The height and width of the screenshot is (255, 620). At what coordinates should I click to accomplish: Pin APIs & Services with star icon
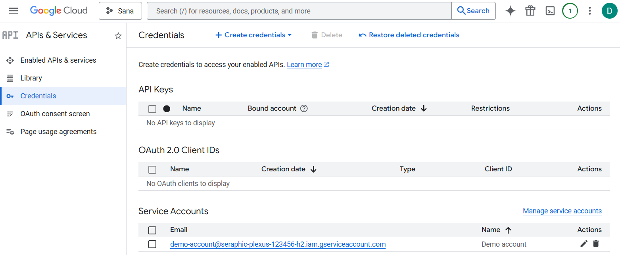click(118, 36)
